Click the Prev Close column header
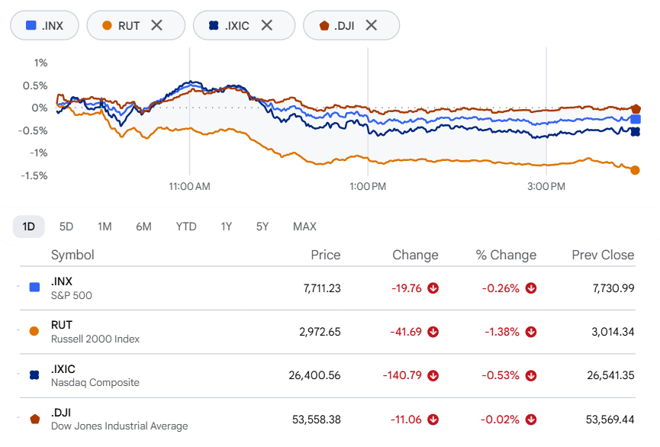The image size is (660, 447). click(x=603, y=255)
